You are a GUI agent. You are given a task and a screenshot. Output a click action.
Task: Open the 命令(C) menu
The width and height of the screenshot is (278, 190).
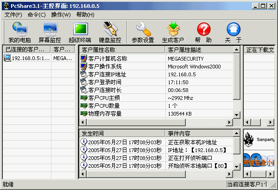37,15
